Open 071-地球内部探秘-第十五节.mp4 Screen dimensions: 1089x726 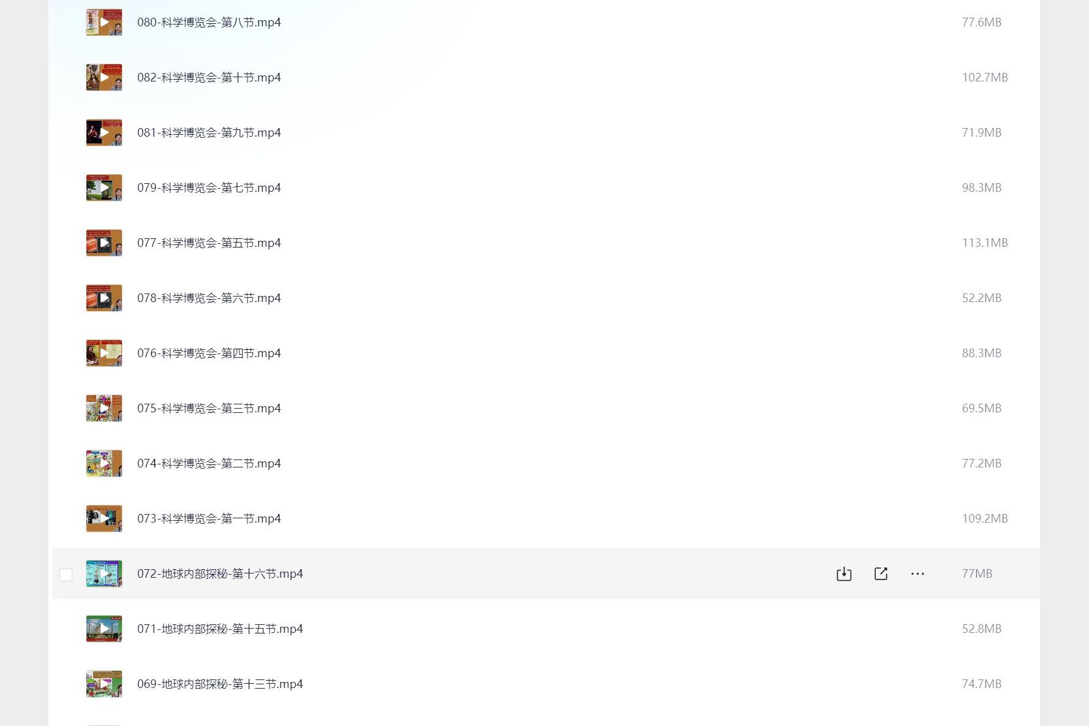pos(220,629)
